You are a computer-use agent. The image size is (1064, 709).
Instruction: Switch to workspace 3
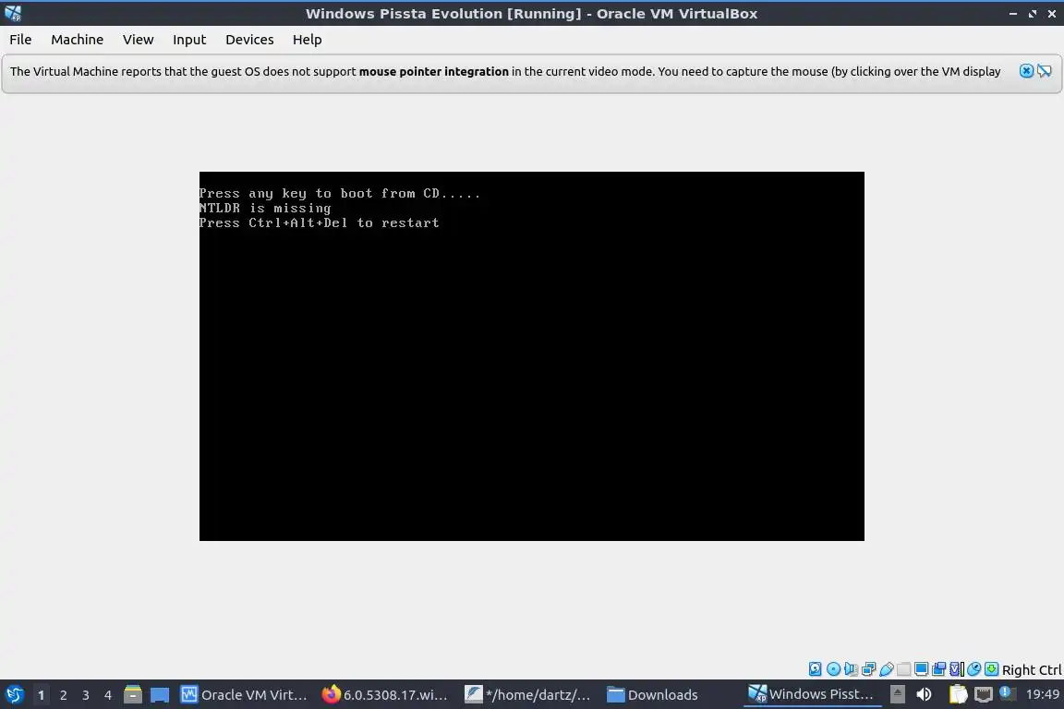(86, 695)
